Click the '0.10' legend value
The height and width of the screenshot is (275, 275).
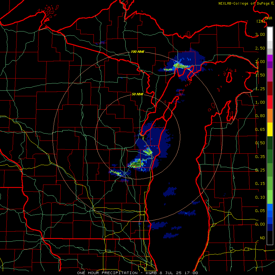coord(260,197)
